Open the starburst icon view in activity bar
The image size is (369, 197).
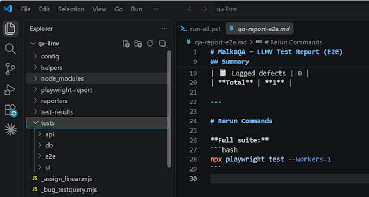tap(11, 129)
